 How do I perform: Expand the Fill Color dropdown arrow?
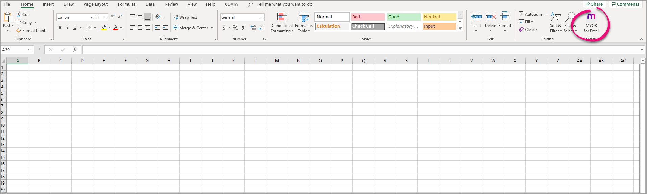109,28
